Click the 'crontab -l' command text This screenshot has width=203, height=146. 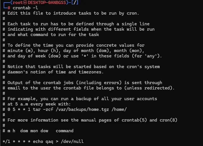pyautogui.click(x=25, y=8)
